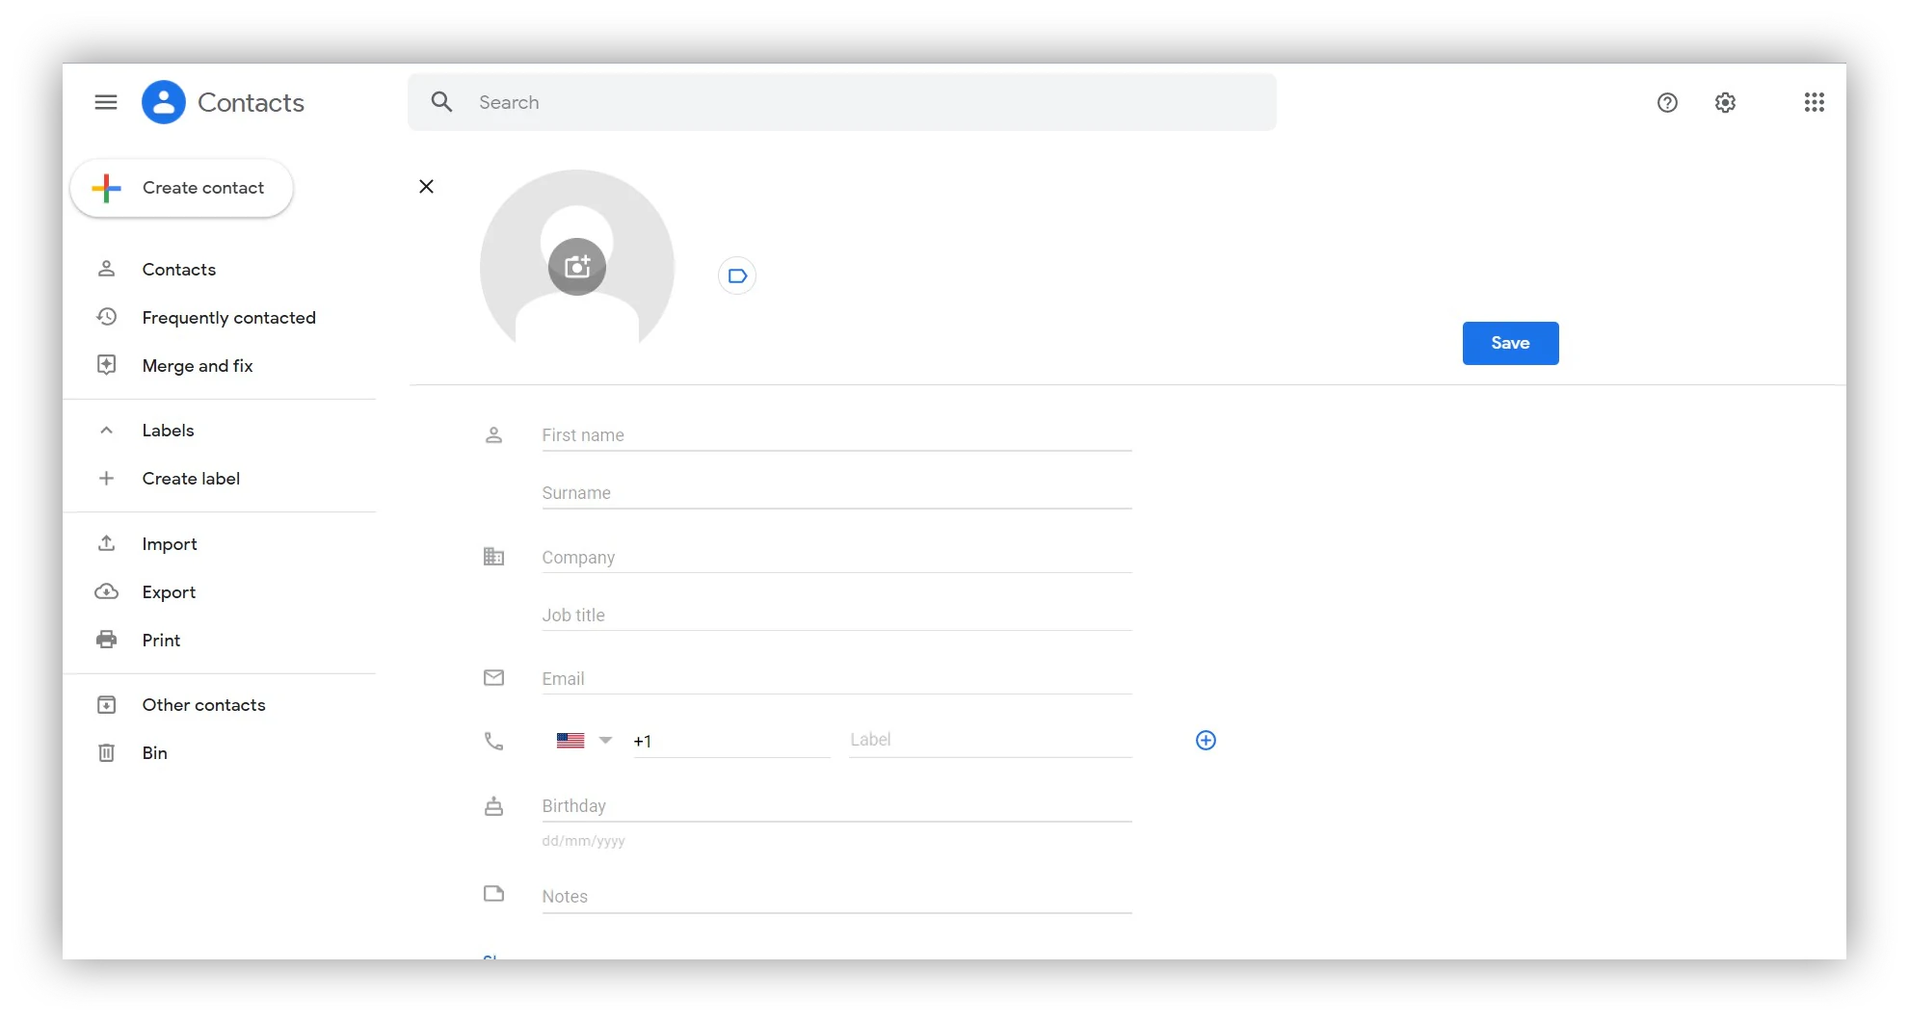This screenshot has height=1022, width=1909.
Task: Click the phone Label field
Action: click(x=990, y=740)
